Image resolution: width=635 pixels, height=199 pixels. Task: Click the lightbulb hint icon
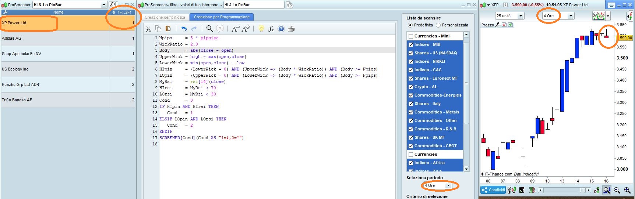(261, 29)
